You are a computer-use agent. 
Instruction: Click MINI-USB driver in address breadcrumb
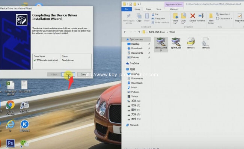click(157, 32)
